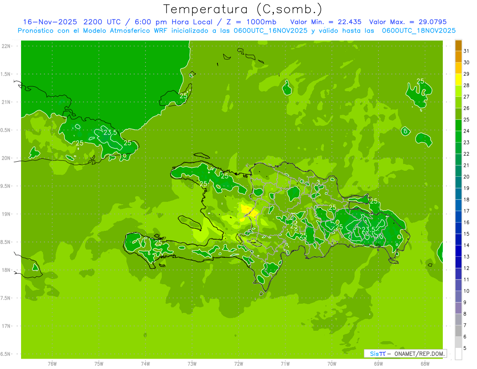Screen dimensions: 477x369
Task: Click the light gray legend swatch between 5 and 6
Action: point(458,342)
